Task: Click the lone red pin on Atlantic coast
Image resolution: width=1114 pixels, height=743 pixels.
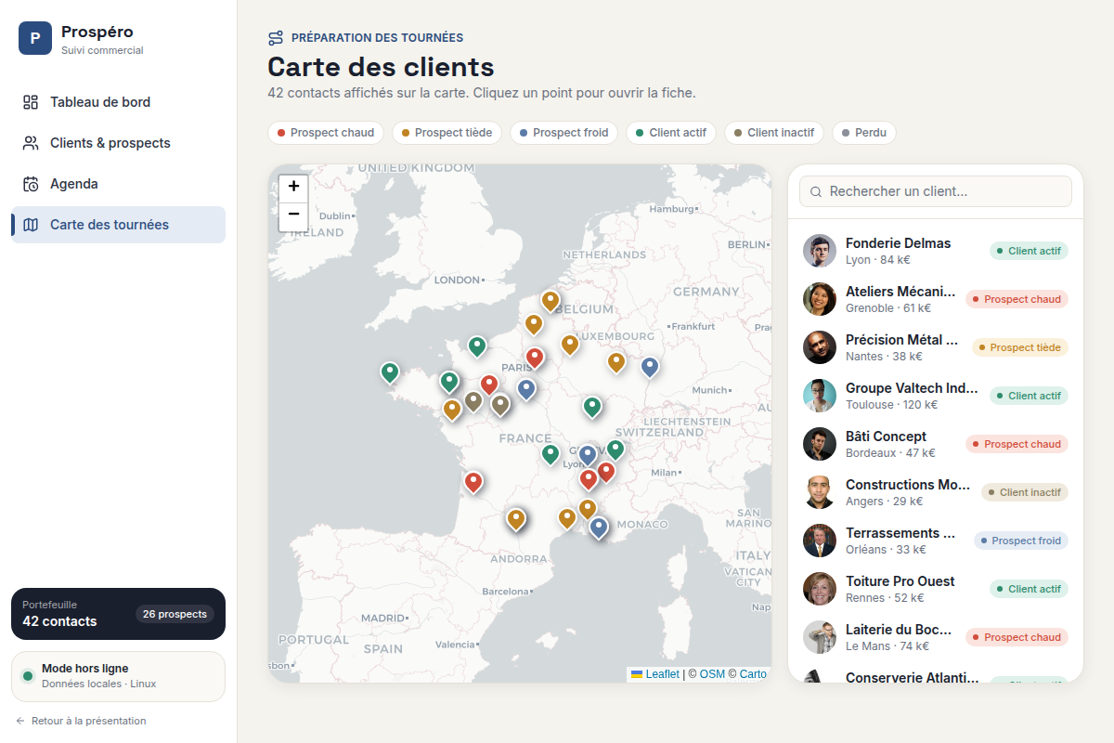Action: click(x=473, y=482)
